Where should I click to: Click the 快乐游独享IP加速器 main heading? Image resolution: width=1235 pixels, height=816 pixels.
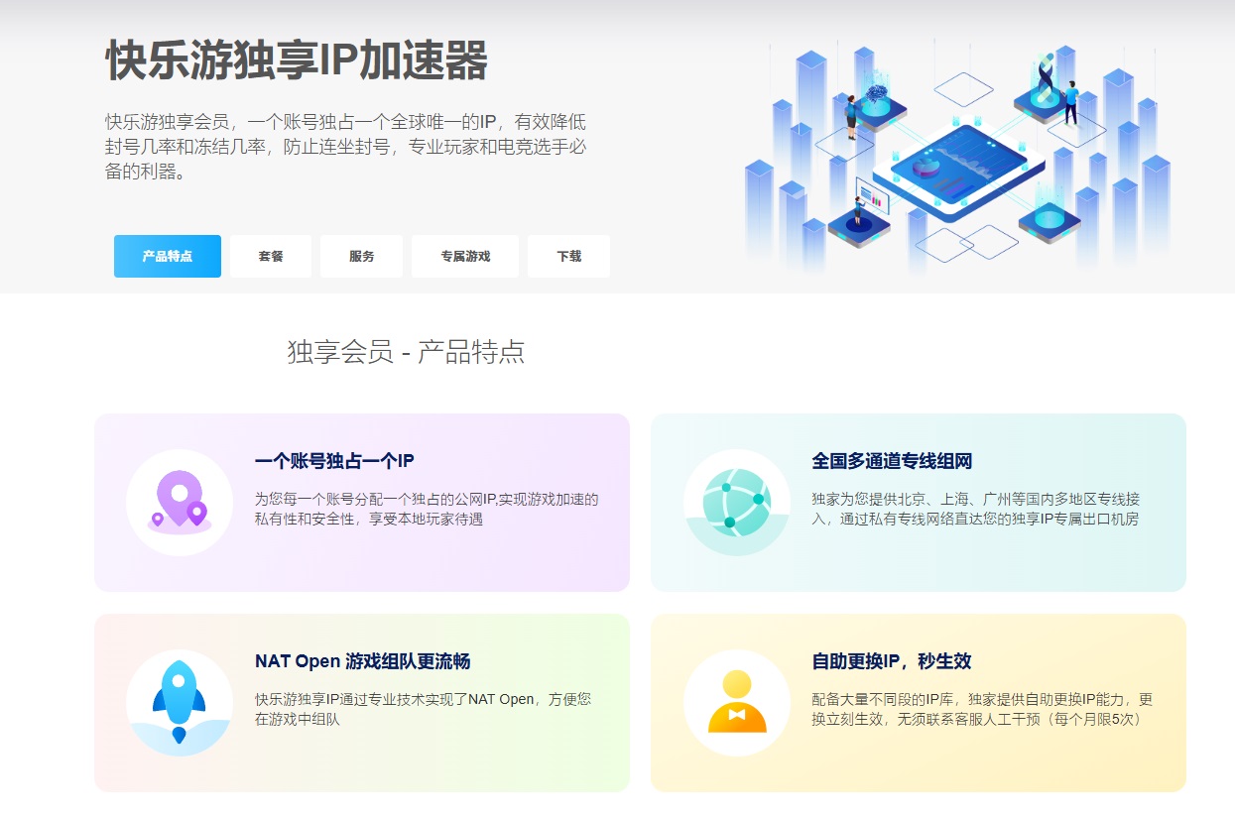point(297,61)
